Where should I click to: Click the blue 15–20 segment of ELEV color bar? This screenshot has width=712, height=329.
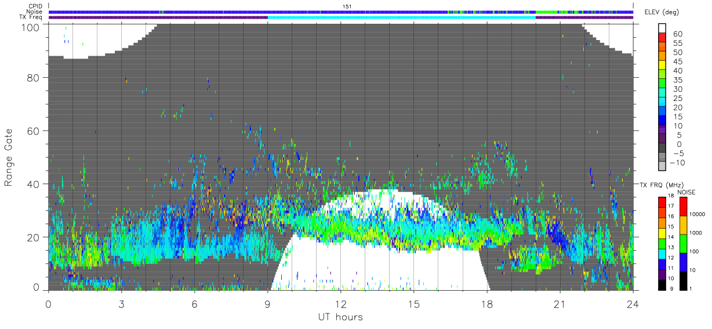pyautogui.click(x=663, y=111)
